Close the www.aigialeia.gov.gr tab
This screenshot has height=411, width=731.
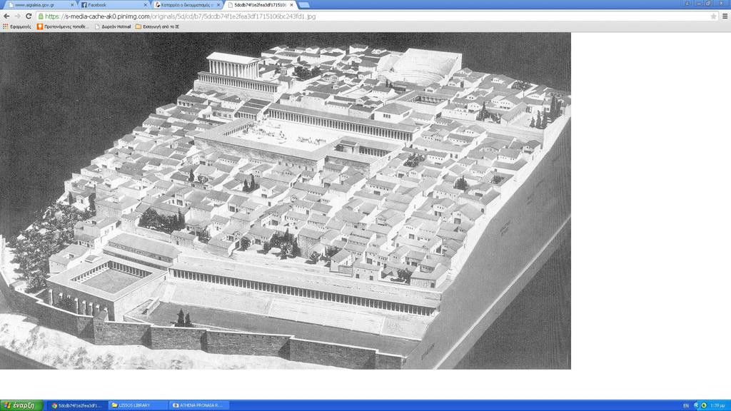pyautogui.click(x=72, y=5)
